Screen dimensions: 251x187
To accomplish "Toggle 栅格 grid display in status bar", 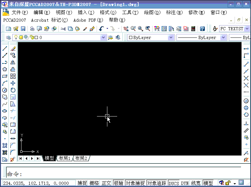I will [x=94, y=183].
